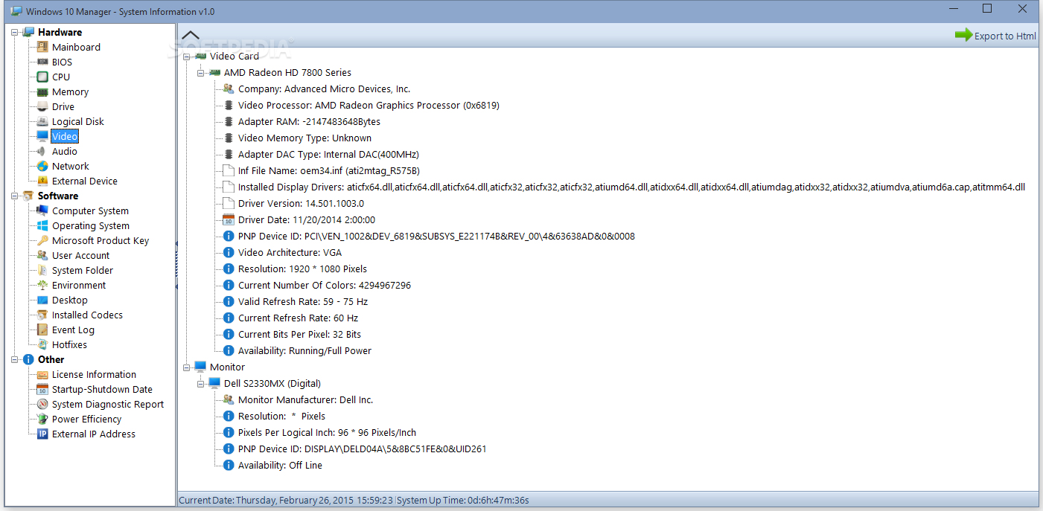Show the Installed Codecs list
This screenshot has height=511, width=1043.
click(87, 315)
